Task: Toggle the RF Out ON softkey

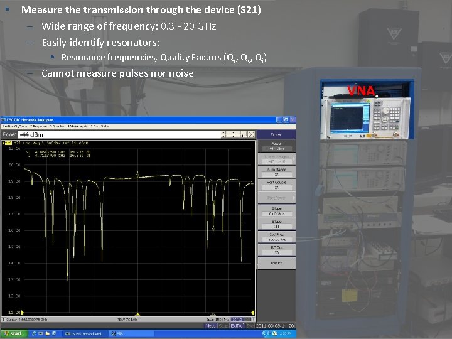Action: tap(276, 250)
